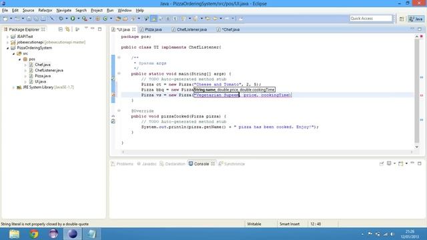Collapse All in Package Explorer toolbar

(x=61, y=29)
